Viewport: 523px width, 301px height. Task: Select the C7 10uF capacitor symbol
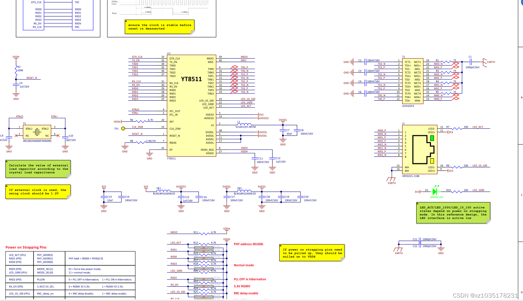283,130
